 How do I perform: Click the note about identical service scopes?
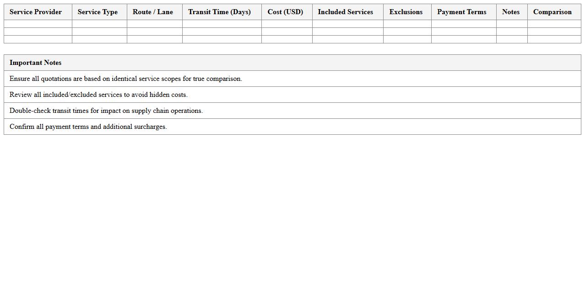pyautogui.click(x=125, y=79)
